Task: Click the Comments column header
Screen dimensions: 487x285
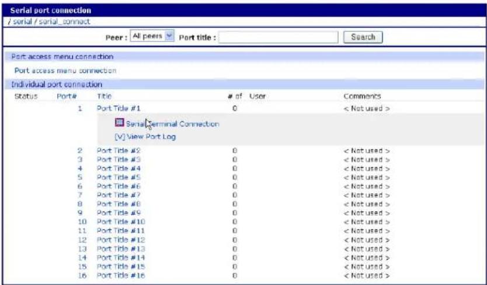Action: pos(362,96)
